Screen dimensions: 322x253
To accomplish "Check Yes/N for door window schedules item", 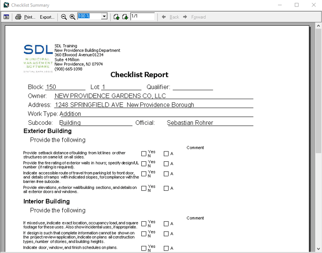I will [x=144, y=248].
